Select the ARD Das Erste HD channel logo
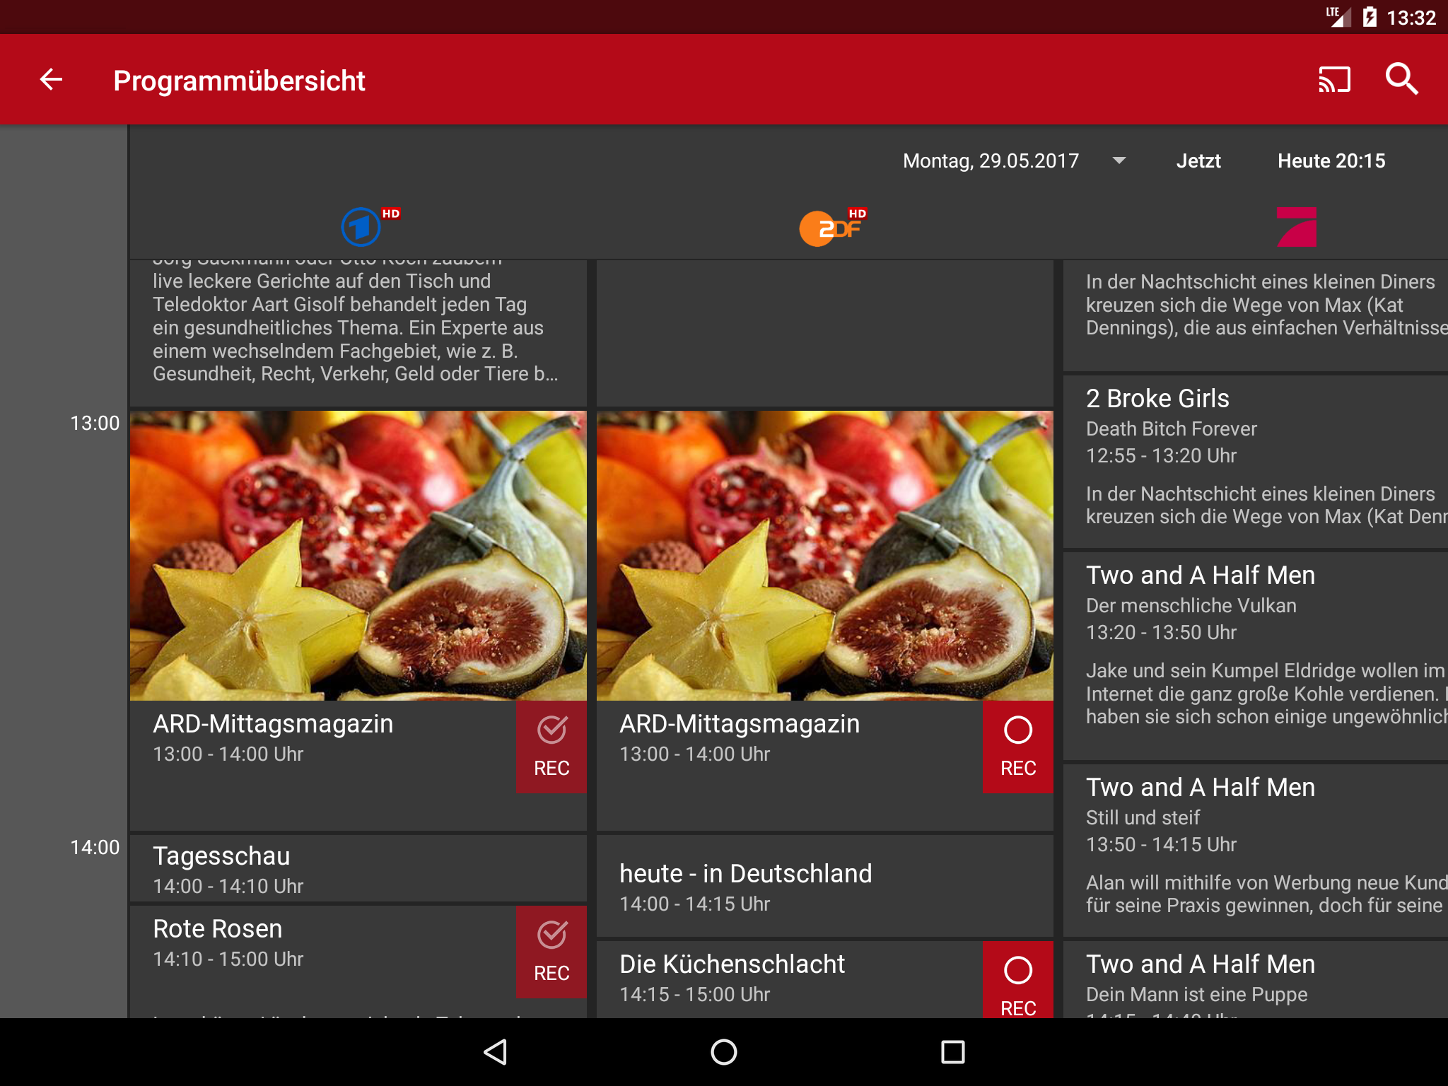The image size is (1448, 1086). (362, 226)
